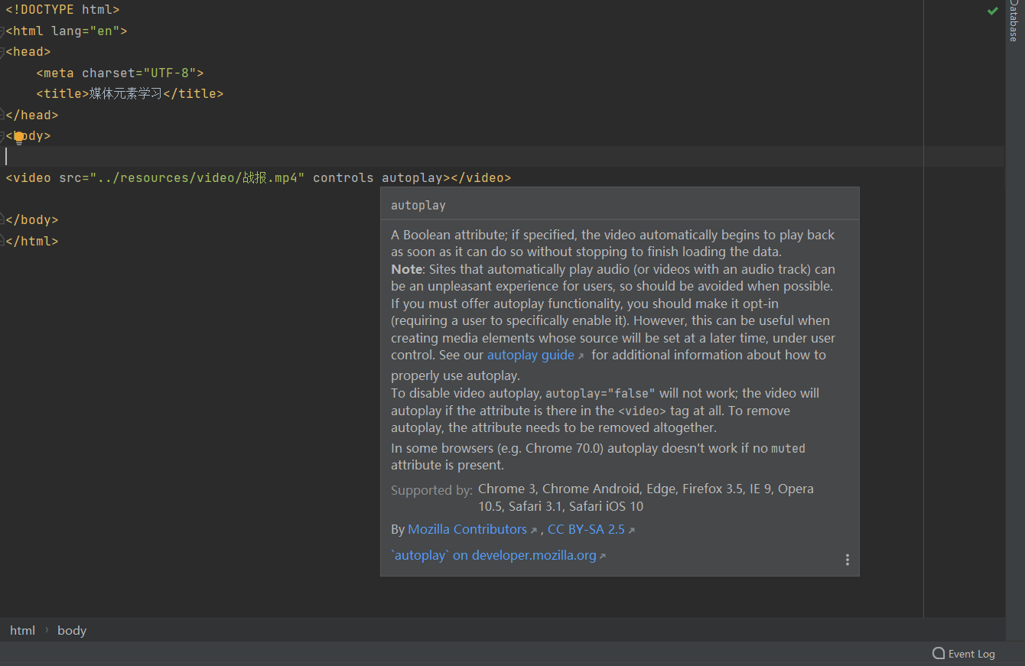This screenshot has width=1025, height=666.
Task: Select body in the breadcrumb bar
Action: pos(72,630)
